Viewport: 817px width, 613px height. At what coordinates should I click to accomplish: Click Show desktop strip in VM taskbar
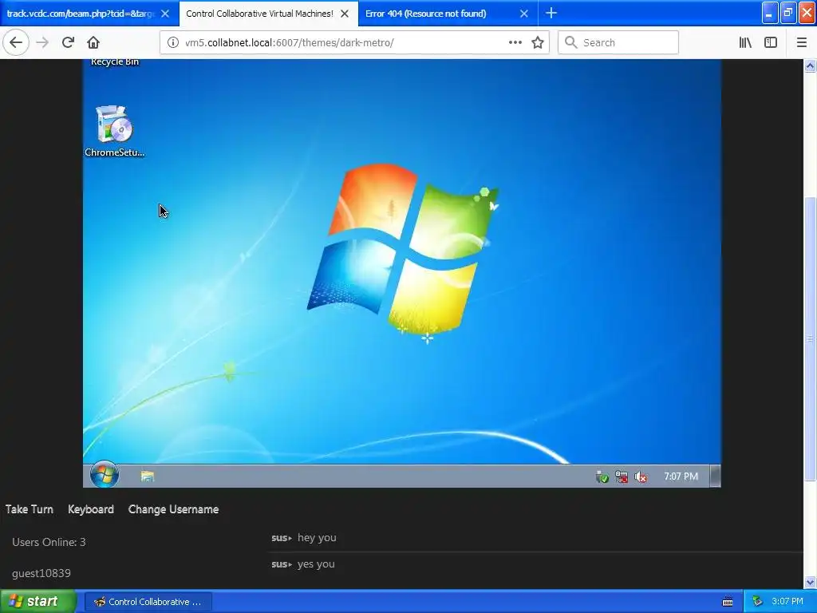716,476
